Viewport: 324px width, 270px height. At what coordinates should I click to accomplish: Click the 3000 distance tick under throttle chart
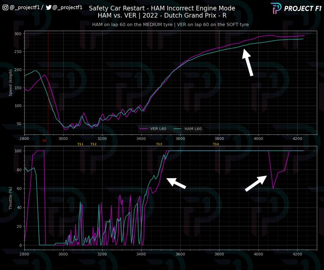pos(63,254)
